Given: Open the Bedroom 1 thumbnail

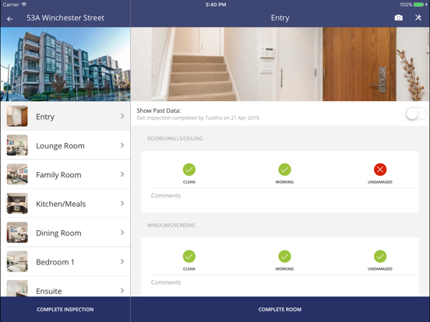Looking at the screenshot, I should pos(17,261).
